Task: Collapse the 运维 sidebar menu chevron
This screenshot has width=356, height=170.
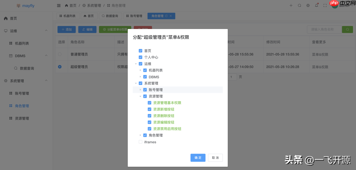Action: [46, 31]
